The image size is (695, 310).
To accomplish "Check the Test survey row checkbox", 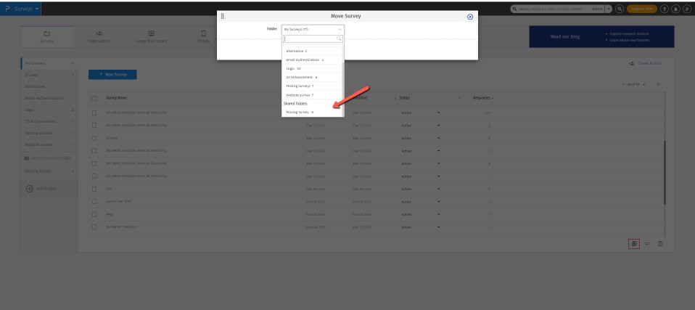I will coord(94,189).
